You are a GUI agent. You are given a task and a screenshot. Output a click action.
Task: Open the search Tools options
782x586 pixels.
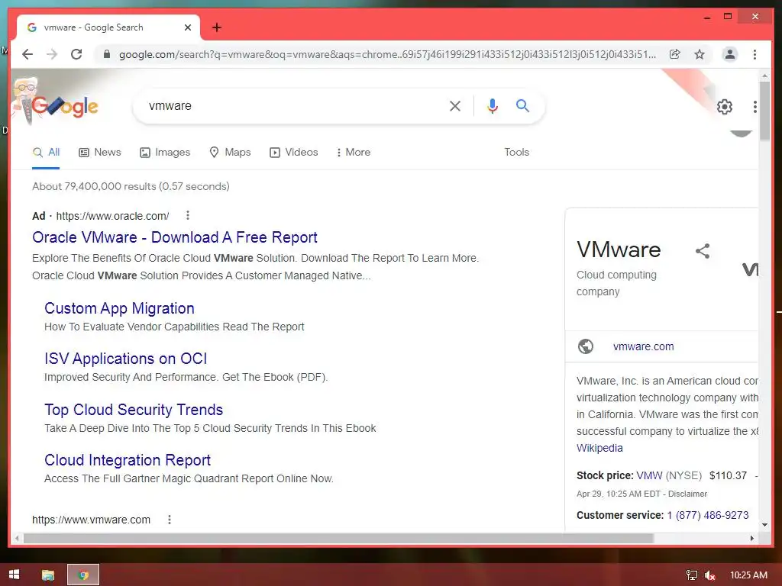516,152
